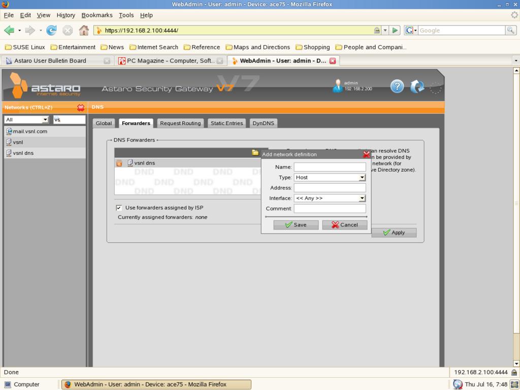Click Cancel in Add network definition

click(x=345, y=225)
